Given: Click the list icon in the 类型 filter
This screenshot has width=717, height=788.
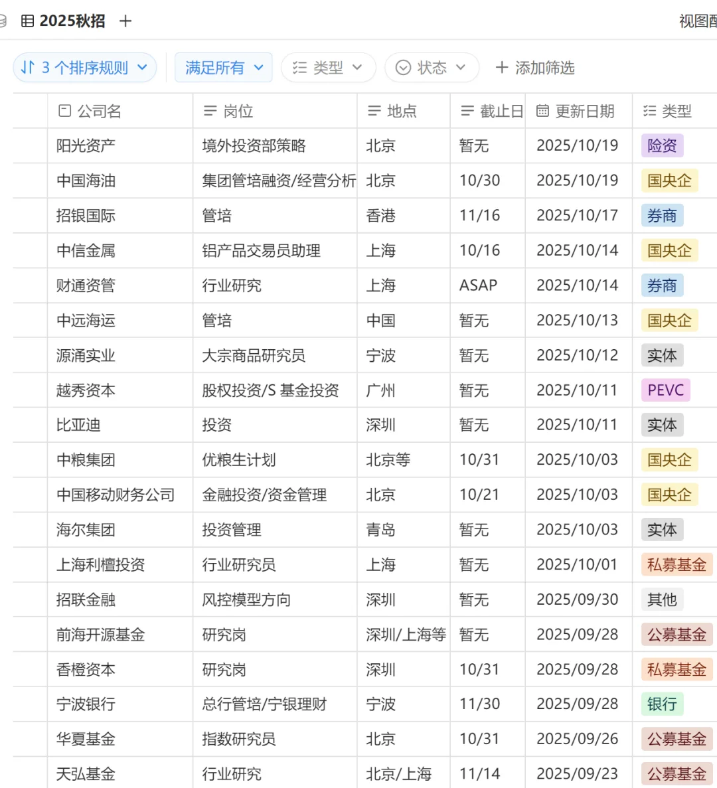Looking at the screenshot, I should [x=300, y=67].
